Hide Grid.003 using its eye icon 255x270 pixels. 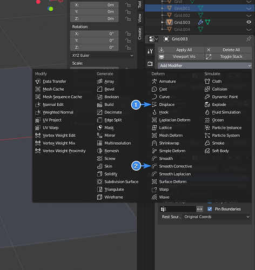pos(249,22)
